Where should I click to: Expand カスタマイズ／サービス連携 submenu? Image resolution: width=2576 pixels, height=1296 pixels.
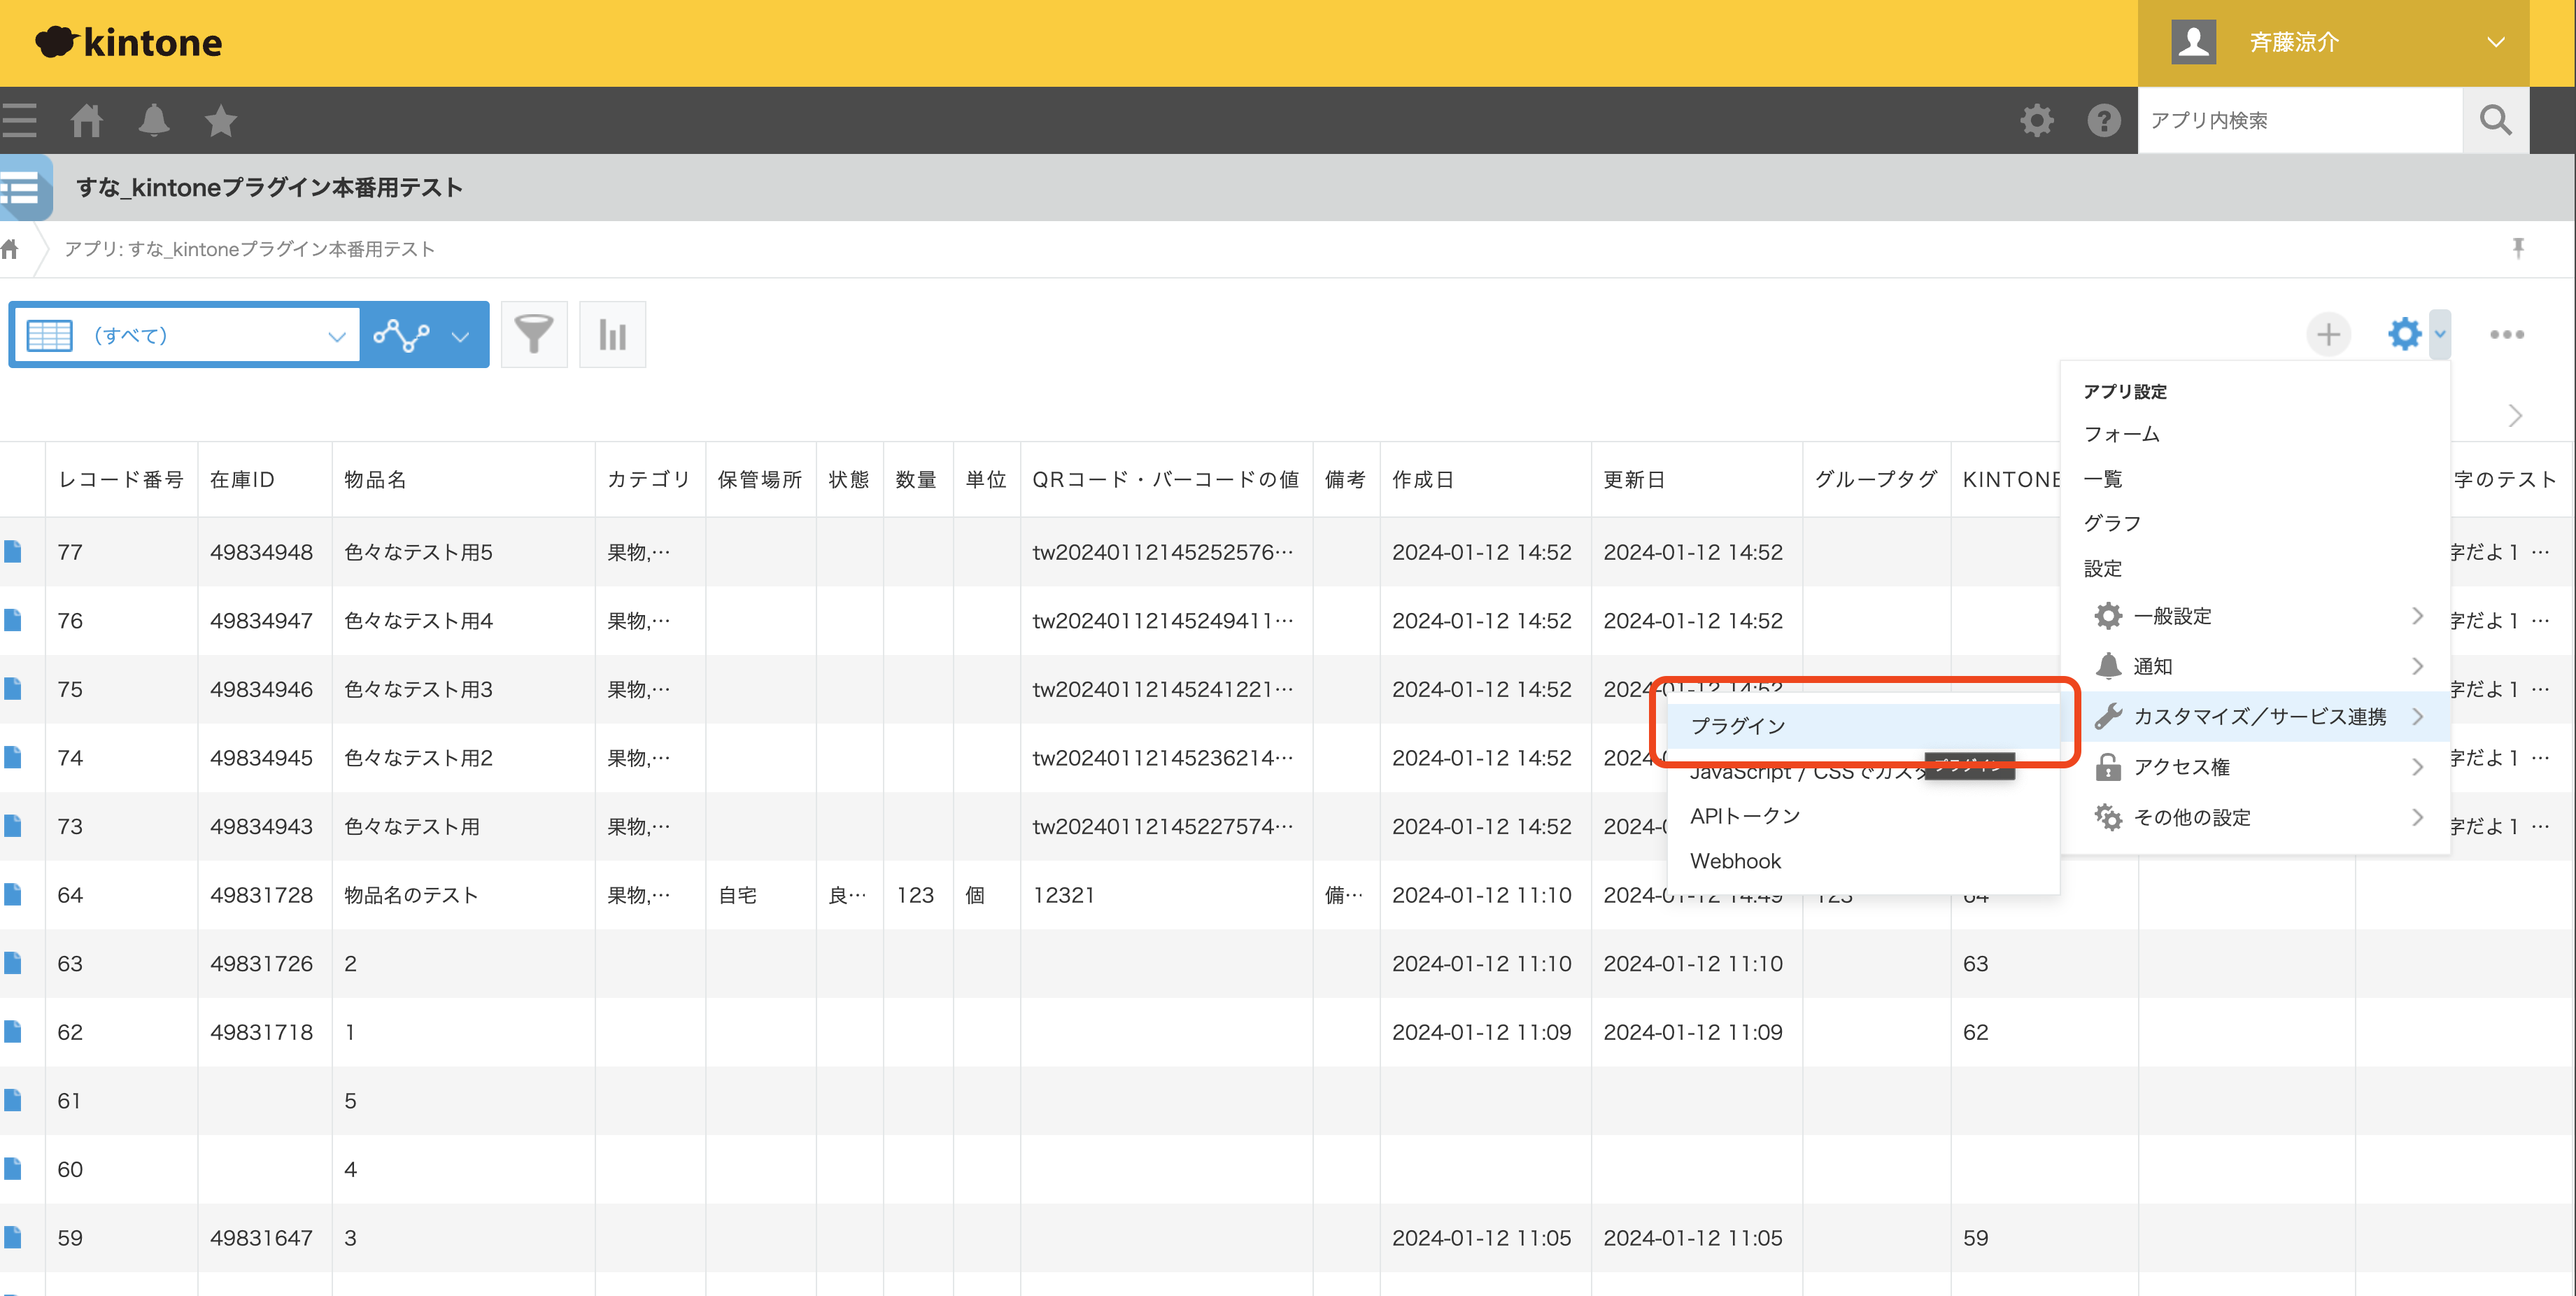pos(2256,717)
